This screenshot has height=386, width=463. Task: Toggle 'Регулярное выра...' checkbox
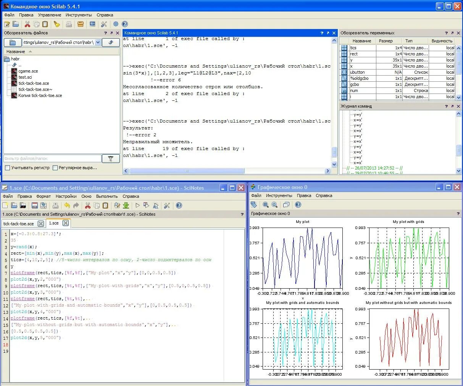55,168
